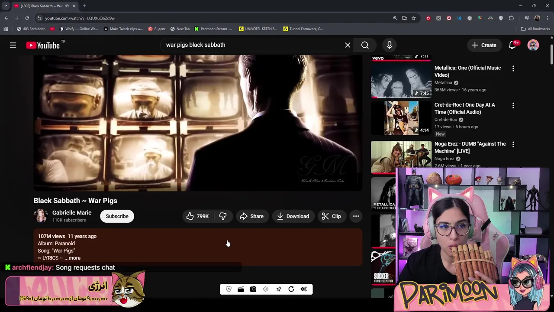The height and width of the screenshot is (312, 554).
Task: Share the War Pigs video
Action: (251, 216)
